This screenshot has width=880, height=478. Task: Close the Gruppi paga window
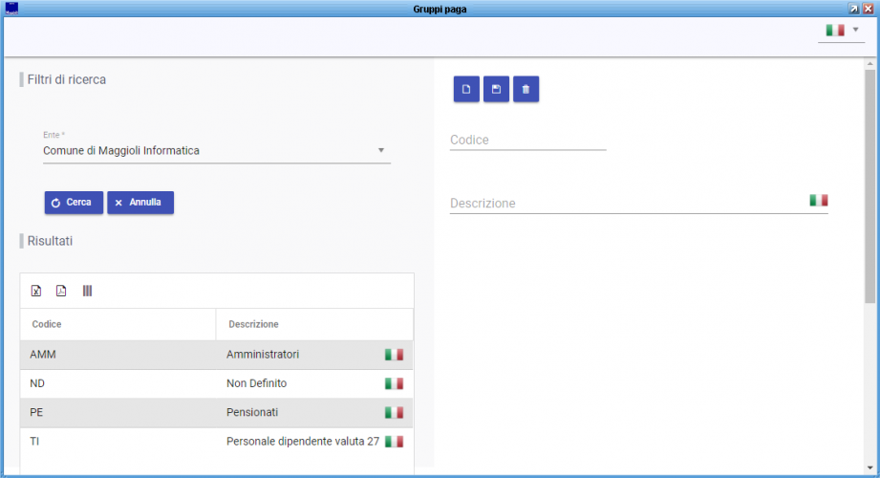pos(869,9)
